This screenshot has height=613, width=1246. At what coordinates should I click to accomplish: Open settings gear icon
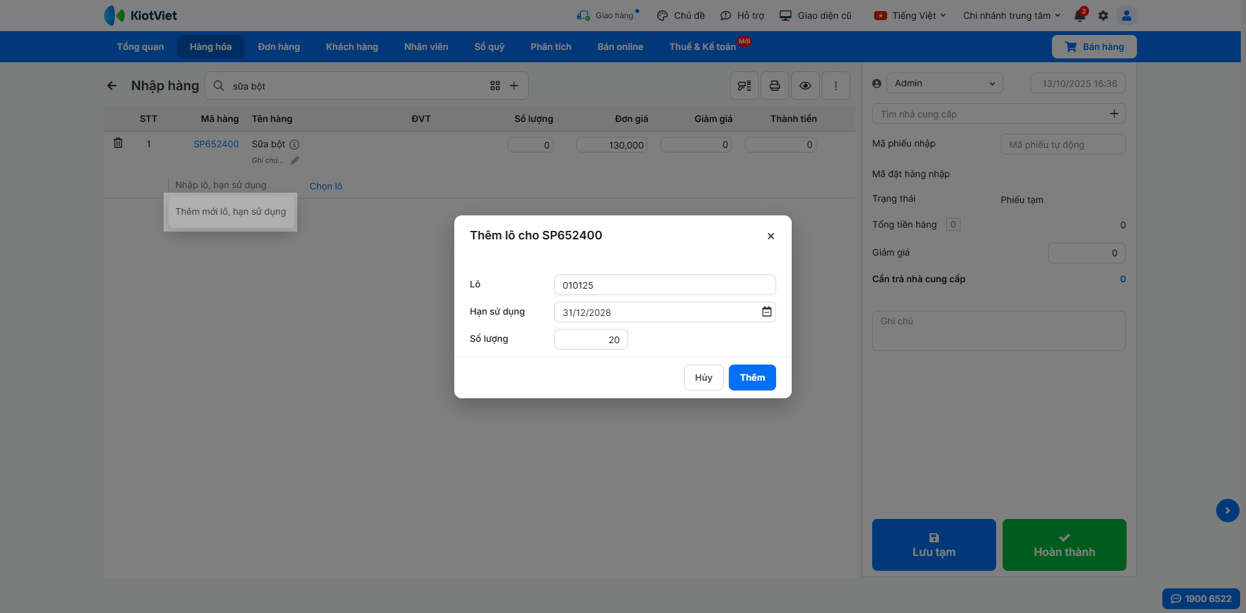click(1103, 16)
